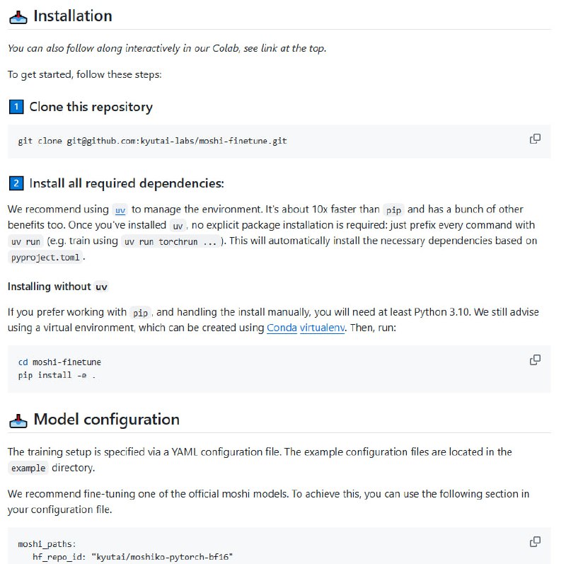
Task: Click the number 2 step icon
Action: [16, 184]
